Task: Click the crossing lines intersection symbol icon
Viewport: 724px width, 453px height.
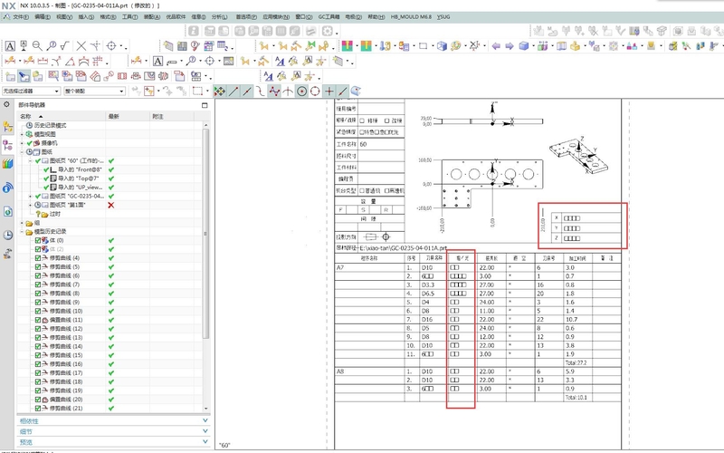Action: click(81, 46)
